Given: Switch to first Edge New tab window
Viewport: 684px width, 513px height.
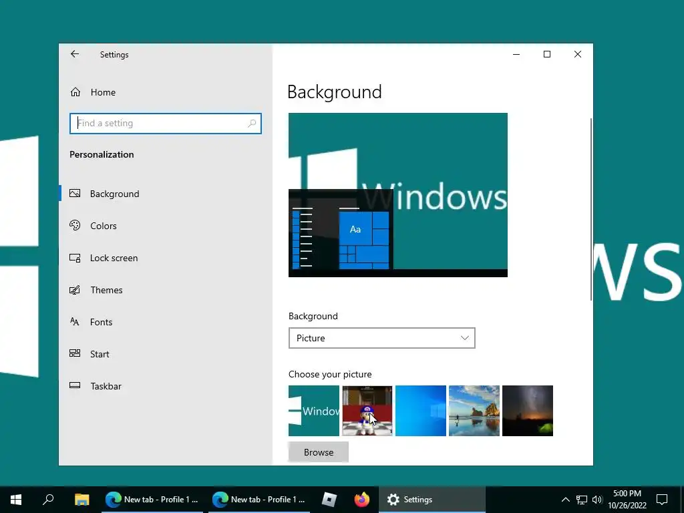Looking at the screenshot, I should [x=152, y=500].
